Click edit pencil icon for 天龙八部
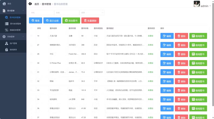The width and height of the screenshot is (214, 119). 164,36
